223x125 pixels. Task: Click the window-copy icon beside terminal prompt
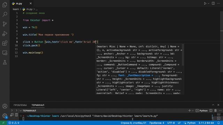click(12, 115)
